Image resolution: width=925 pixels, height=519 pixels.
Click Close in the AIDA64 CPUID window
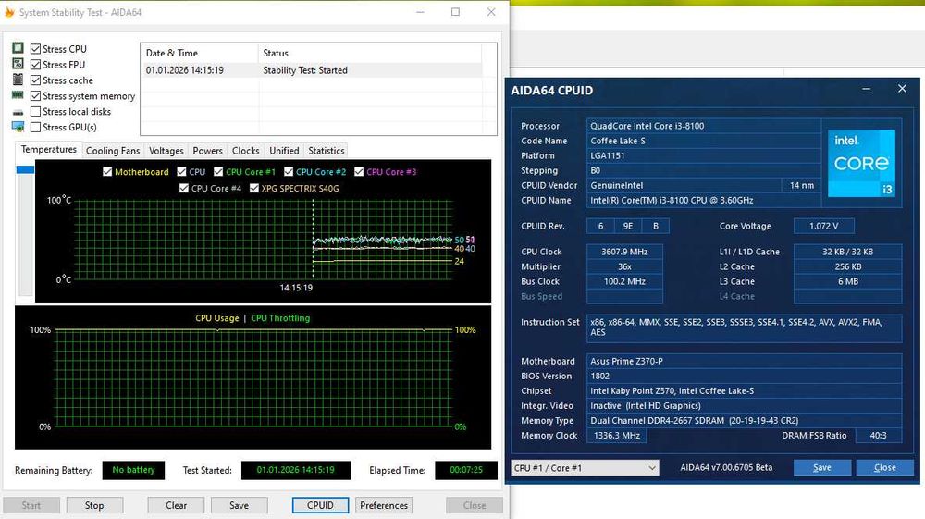[885, 468]
